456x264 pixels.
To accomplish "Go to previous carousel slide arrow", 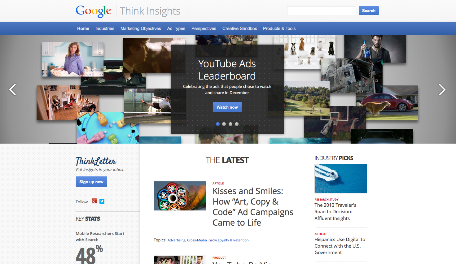I will pos(12,90).
